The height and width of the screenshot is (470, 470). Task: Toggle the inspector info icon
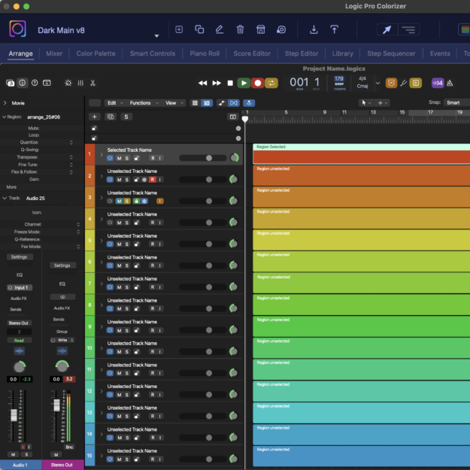click(23, 83)
